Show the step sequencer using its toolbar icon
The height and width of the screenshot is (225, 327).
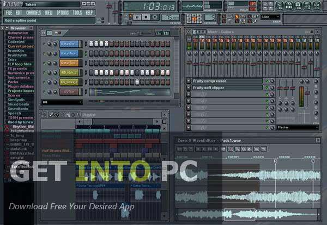(289, 6)
